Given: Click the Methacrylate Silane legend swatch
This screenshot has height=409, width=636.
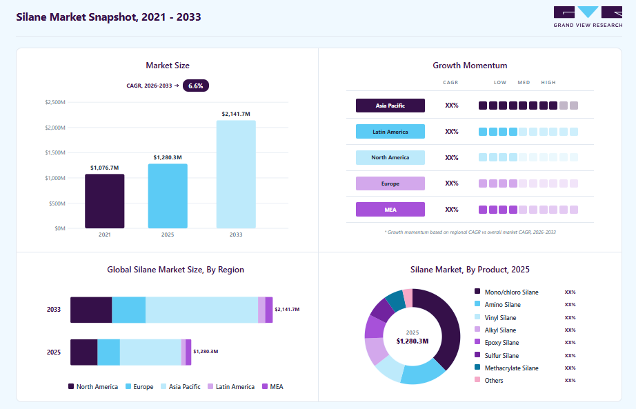Looking at the screenshot, I should 477,367.
